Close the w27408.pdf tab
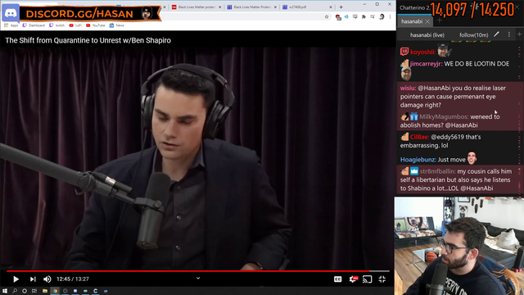 [331, 7]
